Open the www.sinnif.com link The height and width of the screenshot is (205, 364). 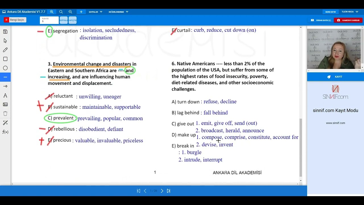click(x=336, y=123)
